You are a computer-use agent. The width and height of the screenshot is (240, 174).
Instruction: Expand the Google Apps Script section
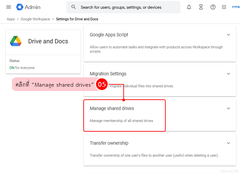click(x=228, y=35)
